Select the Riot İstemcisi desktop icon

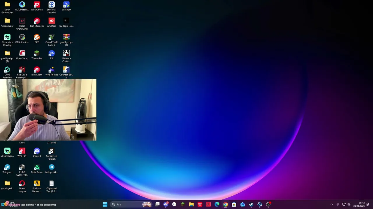[x=37, y=23]
